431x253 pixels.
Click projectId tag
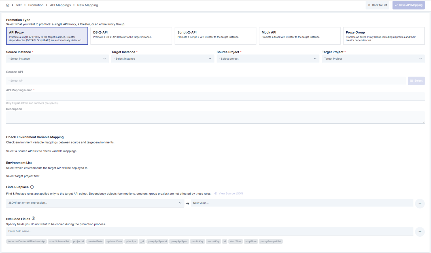[78, 241]
